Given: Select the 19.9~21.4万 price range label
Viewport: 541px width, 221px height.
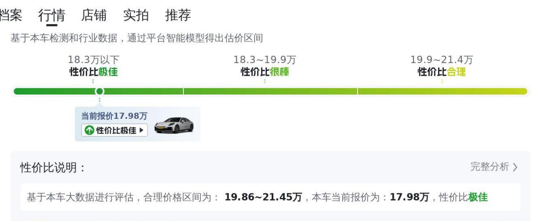Looking at the screenshot, I should [442, 60].
